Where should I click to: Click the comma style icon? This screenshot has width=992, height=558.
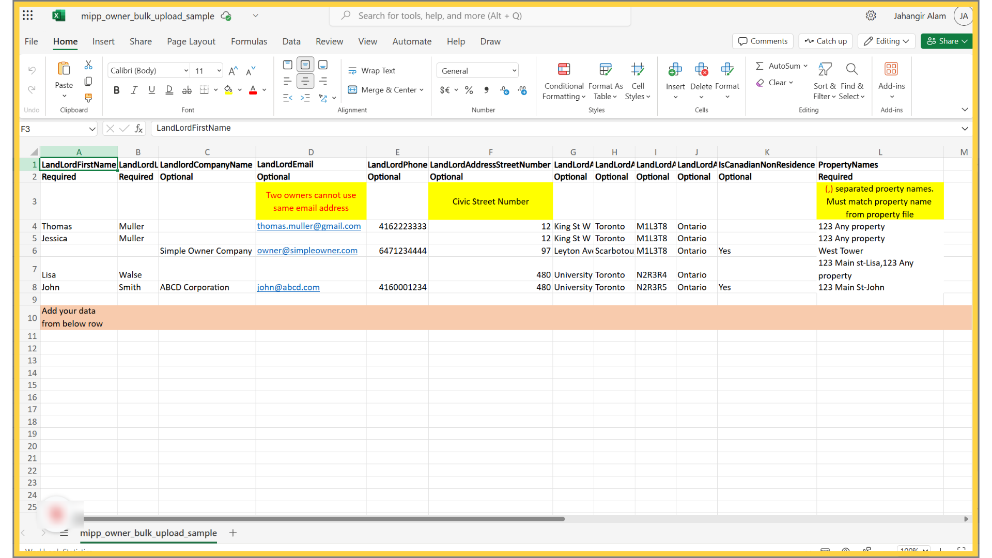pos(486,90)
